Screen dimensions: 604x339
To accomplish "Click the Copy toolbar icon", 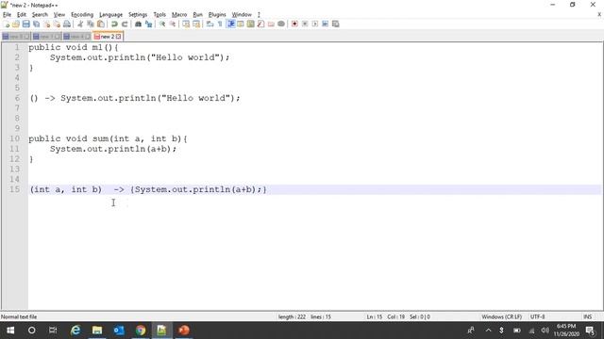I will pos(91,24).
